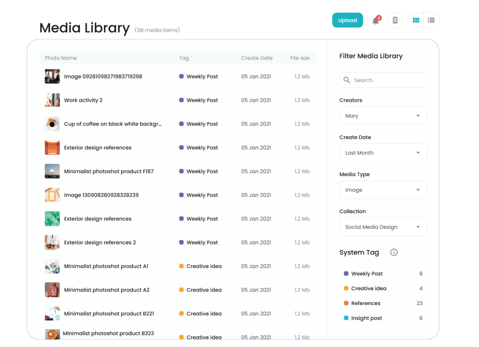
Task: Select 'Cup of coffee on black white backgr…' name
Action: pyautogui.click(x=113, y=124)
